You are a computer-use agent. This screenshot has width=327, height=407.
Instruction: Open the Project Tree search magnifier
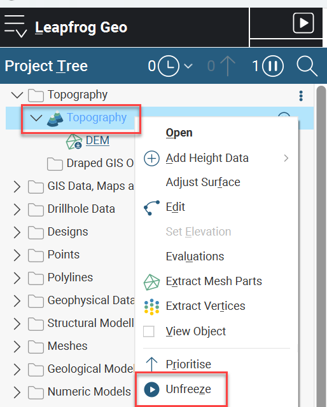pyautogui.click(x=307, y=66)
